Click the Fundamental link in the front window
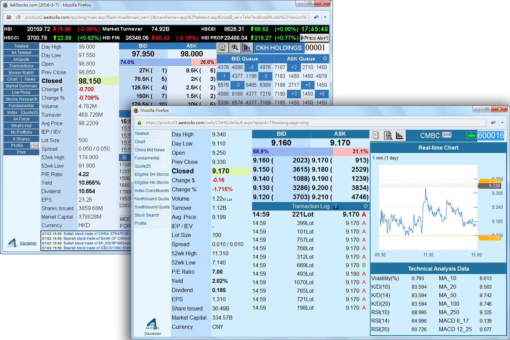Screen dimensions: 510x340 [147, 158]
